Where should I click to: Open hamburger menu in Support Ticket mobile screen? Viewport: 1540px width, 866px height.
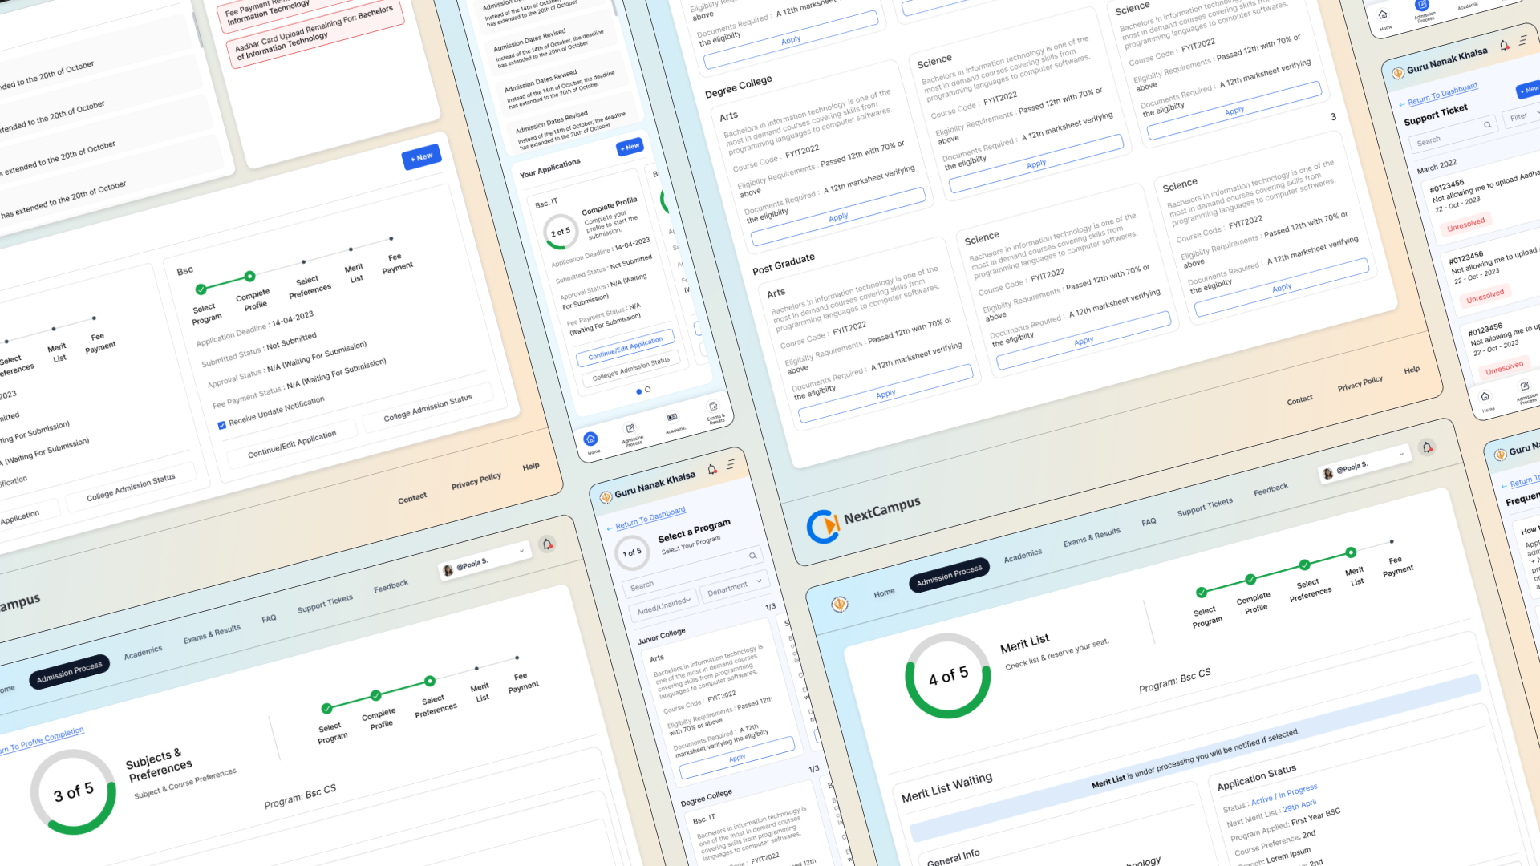(1523, 40)
